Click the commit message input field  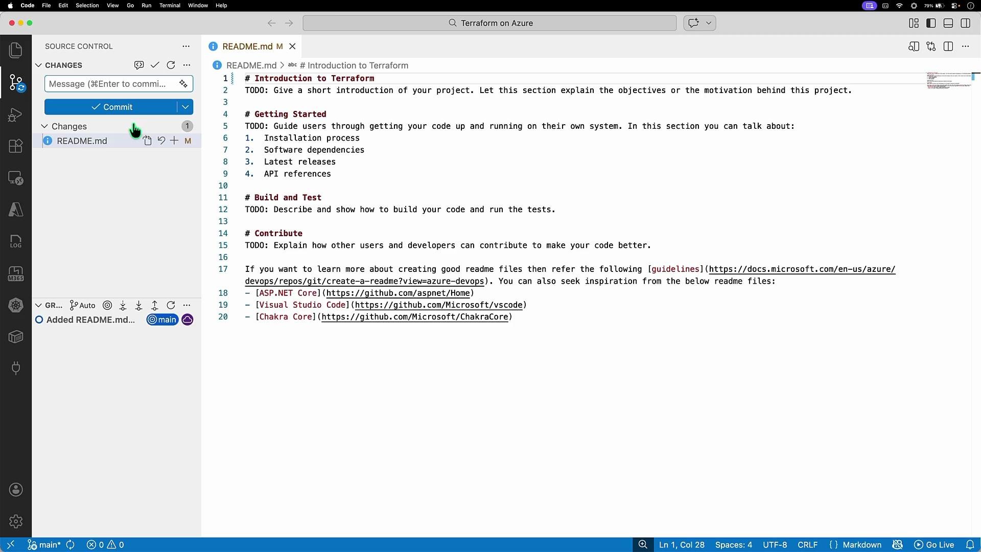tap(119, 84)
